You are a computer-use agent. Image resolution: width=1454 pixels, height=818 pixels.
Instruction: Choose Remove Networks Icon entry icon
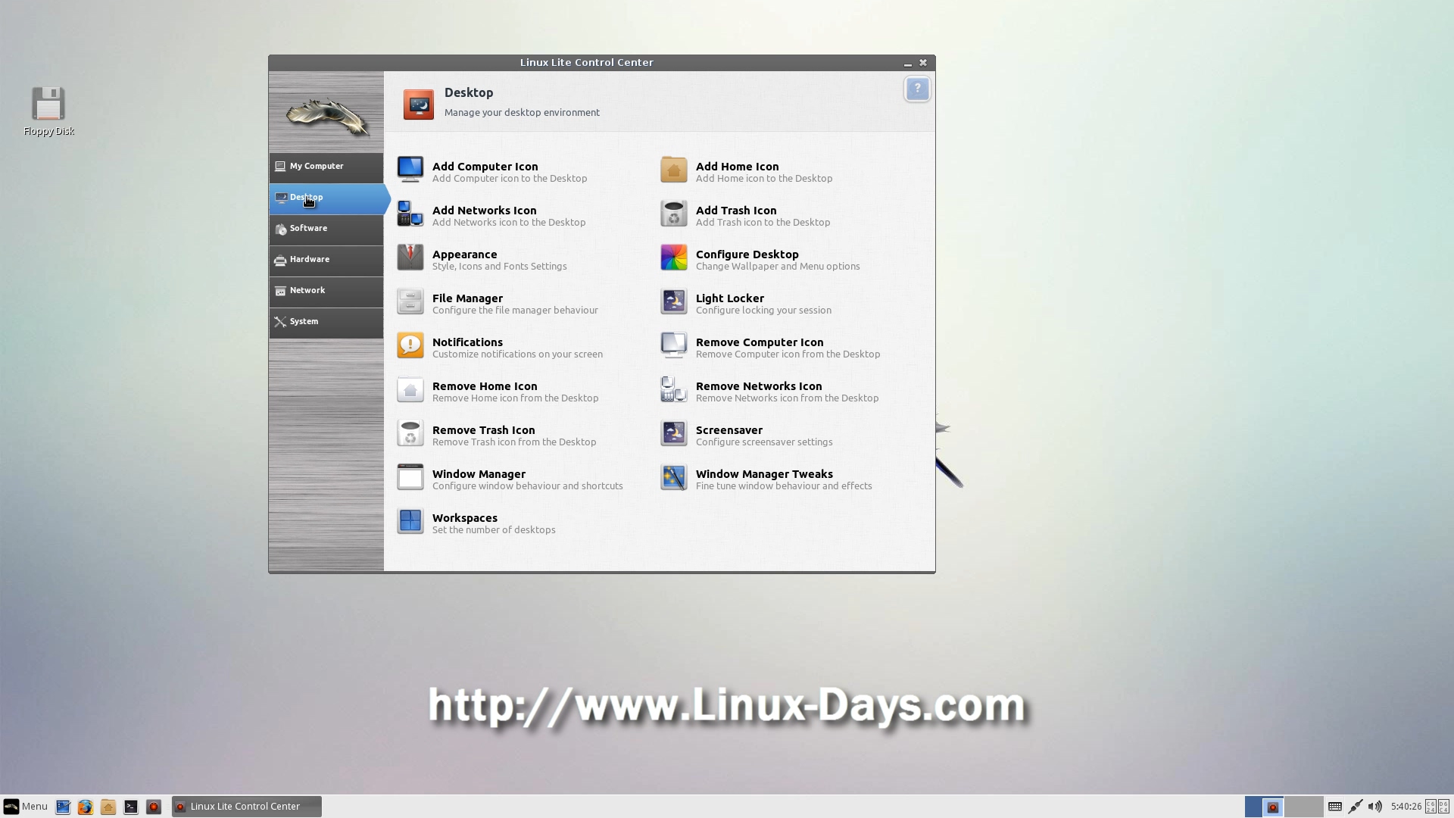tap(674, 389)
